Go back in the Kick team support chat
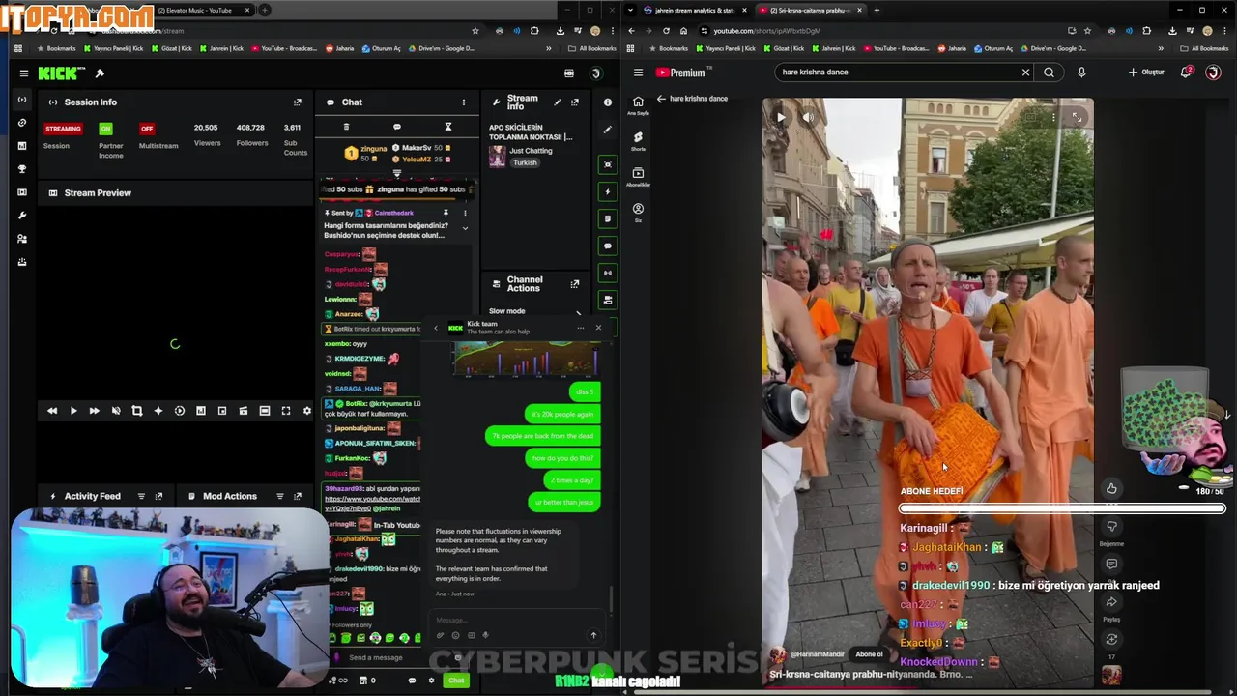Image resolution: width=1237 pixels, height=696 pixels. click(436, 328)
